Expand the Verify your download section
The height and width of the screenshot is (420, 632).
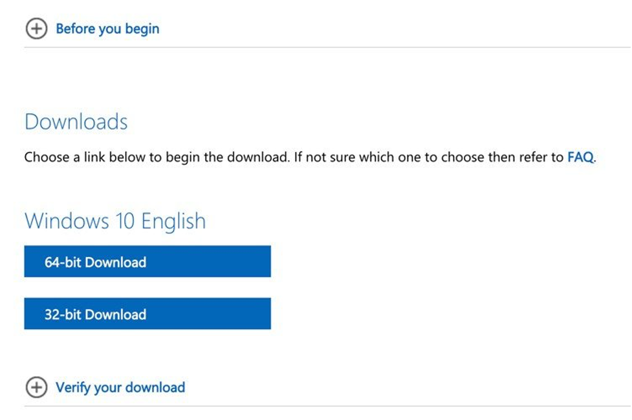(105, 388)
